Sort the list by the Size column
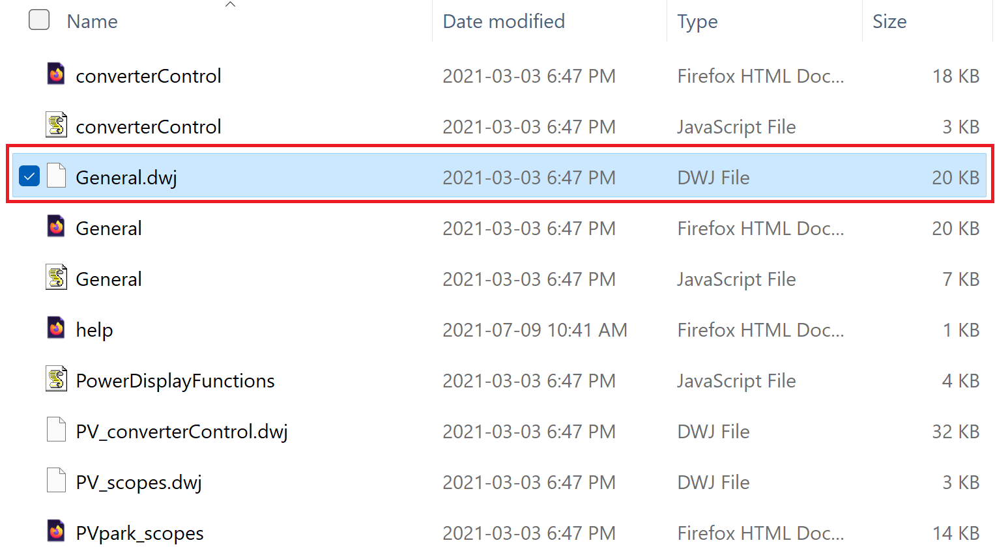The width and height of the screenshot is (995, 560). click(x=889, y=21)
